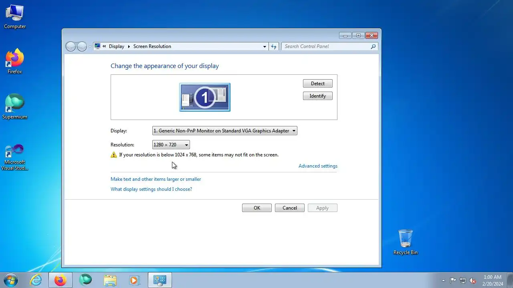Launch Supermium from the taskbar
The image size is (513, 288).
(x=85, y=280)
